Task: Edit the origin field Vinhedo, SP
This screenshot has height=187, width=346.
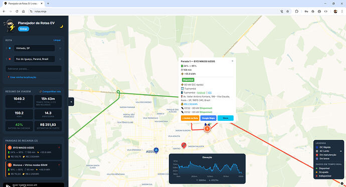Action: 35,48
